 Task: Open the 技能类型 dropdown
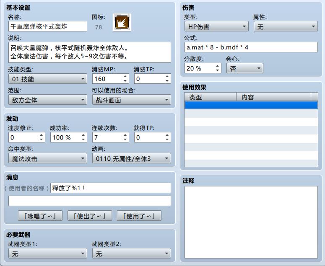[48, 79]
